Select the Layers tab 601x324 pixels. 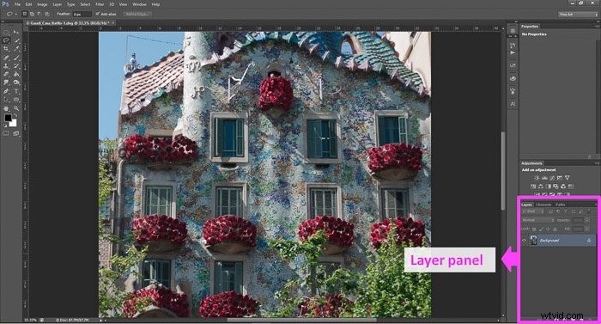[x=526, y=205]
